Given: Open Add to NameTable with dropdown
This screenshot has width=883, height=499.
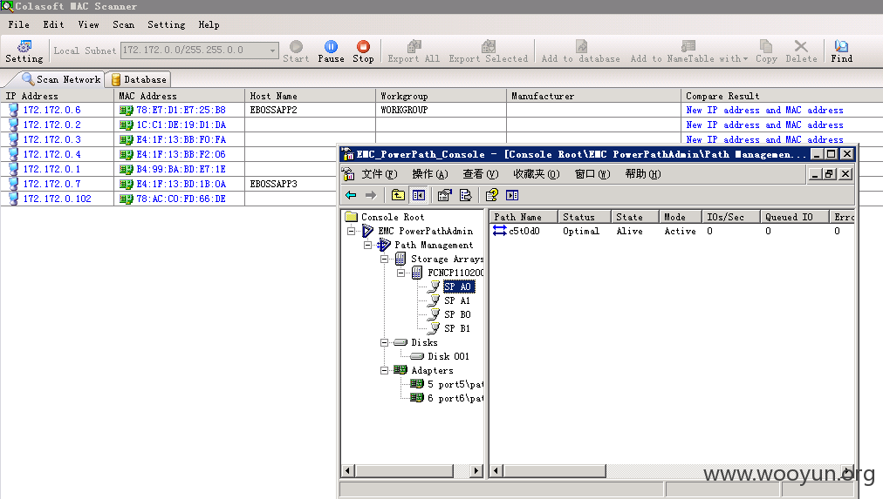Looking at the screenshot, I should pyautogui.click(x=688, y=51).
